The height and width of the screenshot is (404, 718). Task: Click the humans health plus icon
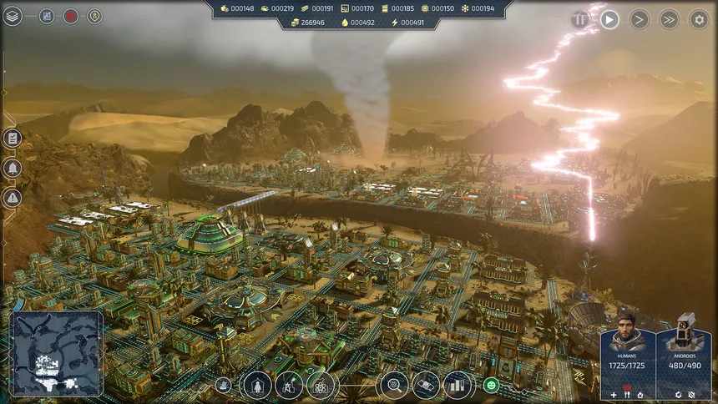coord(614,395)
